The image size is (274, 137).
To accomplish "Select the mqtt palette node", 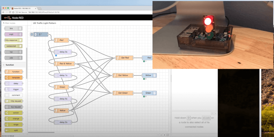I will pos(13,34).
